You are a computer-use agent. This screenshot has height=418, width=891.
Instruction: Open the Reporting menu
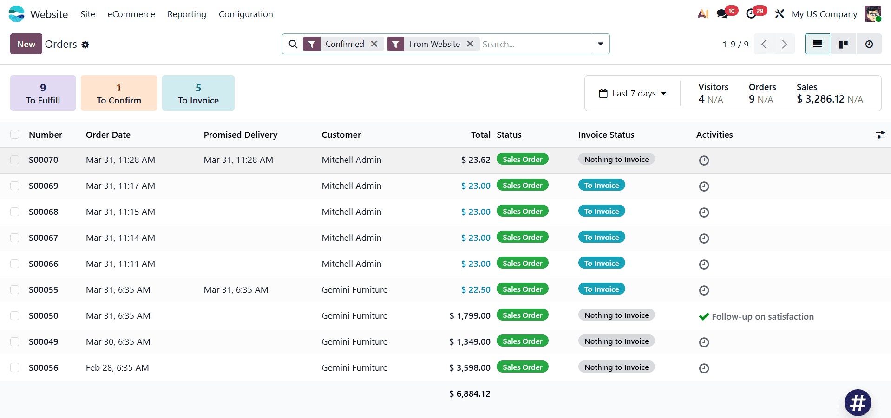pos(186,14)
